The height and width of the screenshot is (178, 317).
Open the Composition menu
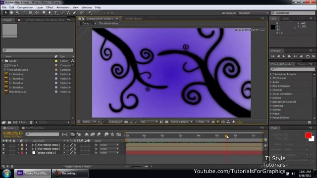coord(25,7)
